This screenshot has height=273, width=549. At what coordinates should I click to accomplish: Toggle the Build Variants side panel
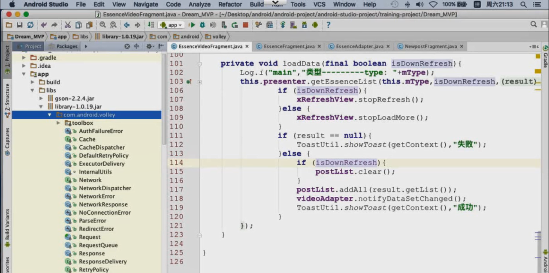[7, 227]
